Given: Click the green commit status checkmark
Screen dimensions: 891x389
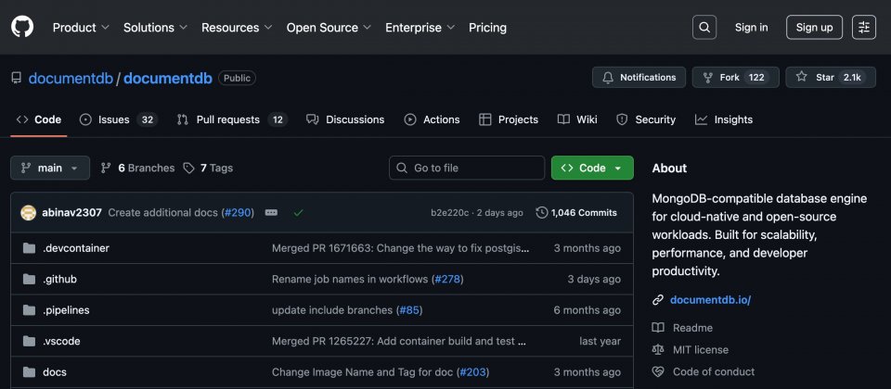Looking at the screenshot, I should pos(298,212).
